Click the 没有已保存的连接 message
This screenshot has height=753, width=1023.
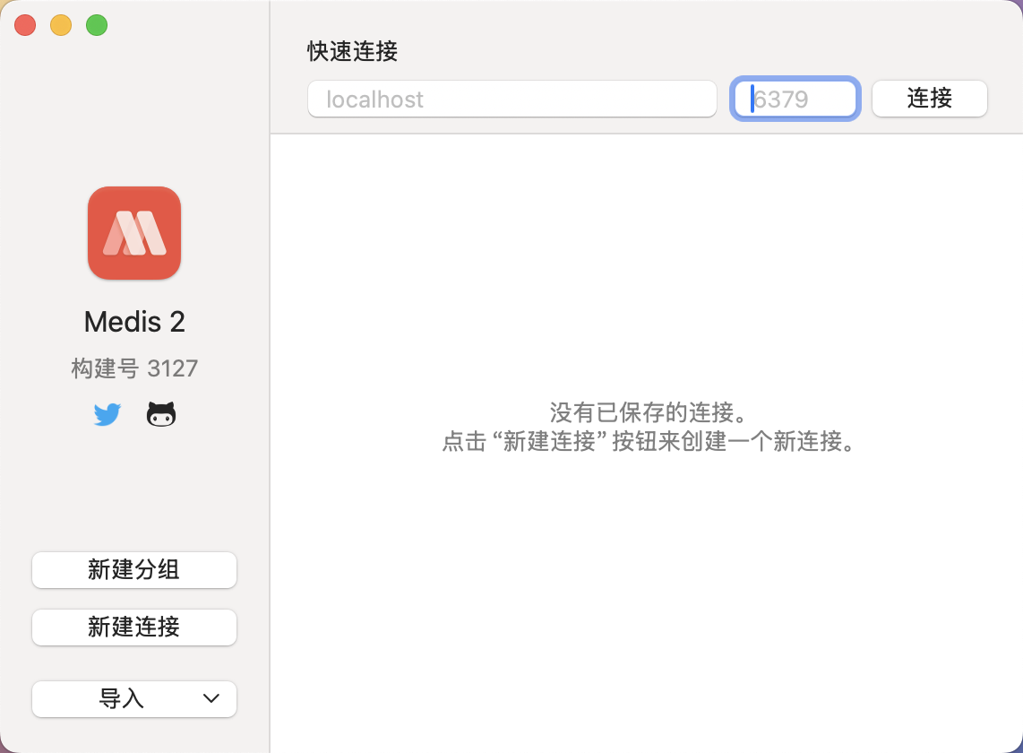tap(648, 413)
